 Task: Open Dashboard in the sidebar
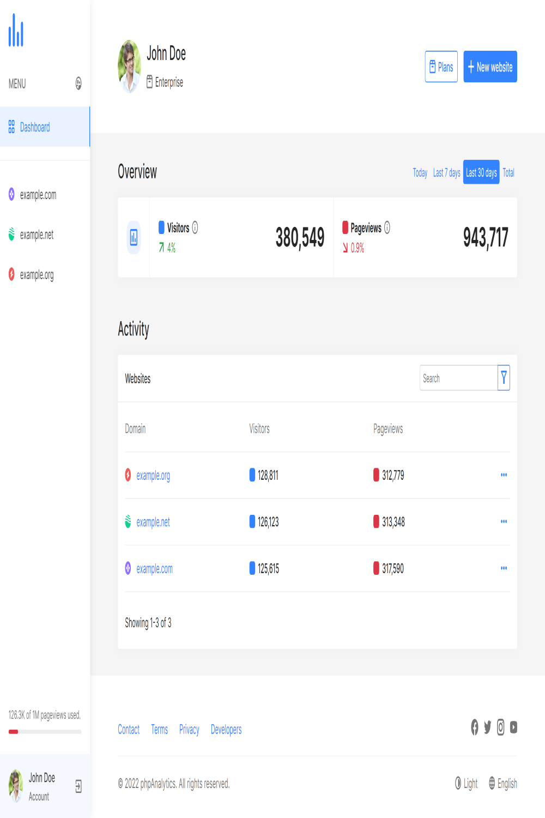point(45,127)
